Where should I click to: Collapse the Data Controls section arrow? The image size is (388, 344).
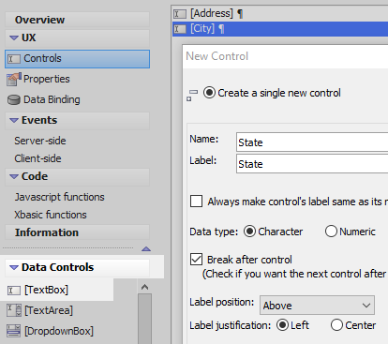tap(14, 268)
